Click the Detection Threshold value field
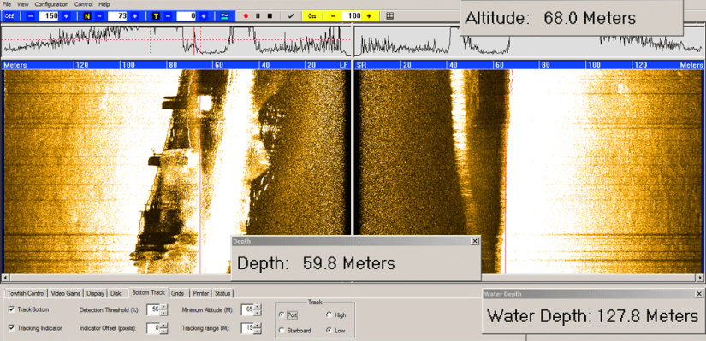The image size is (706, 341). pos(153,309)
